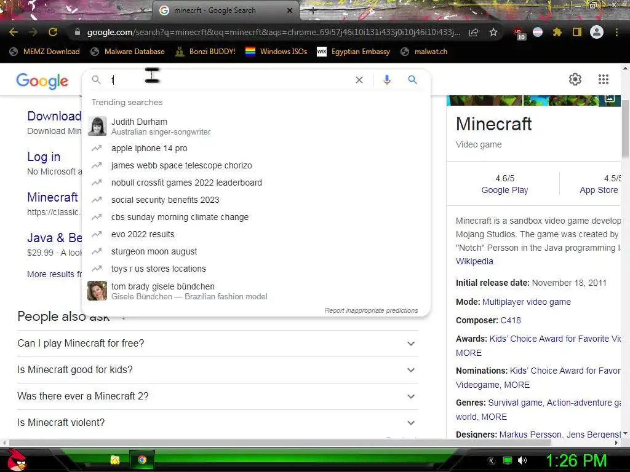
Task: Select 'james webb space telescope chorizo' suggestion
Action: pos(256,165)
